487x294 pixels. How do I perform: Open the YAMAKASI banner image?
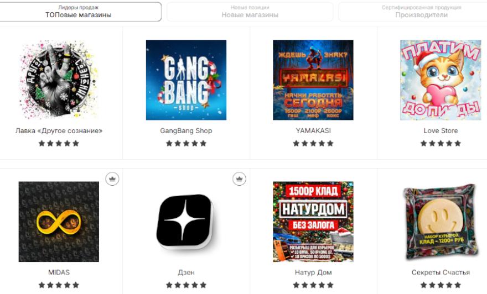(313, 80)
